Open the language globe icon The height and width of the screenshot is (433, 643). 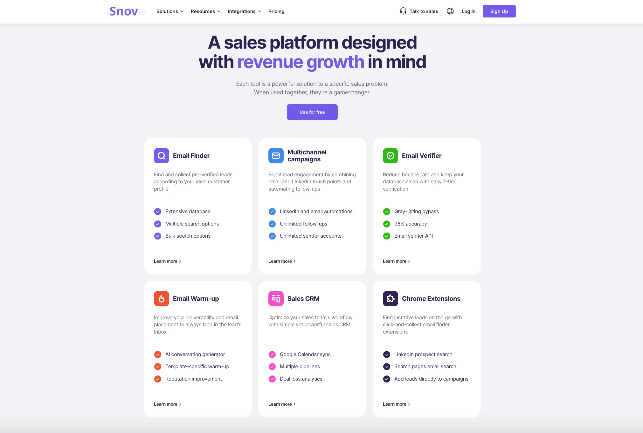click(450, 11)
